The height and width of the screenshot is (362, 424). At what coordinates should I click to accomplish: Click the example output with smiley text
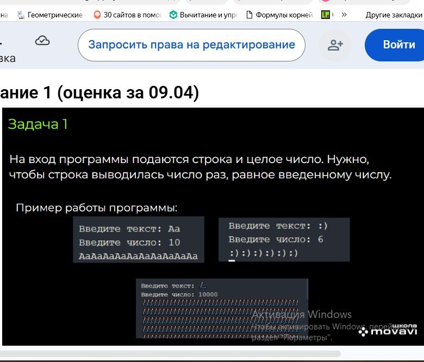point(284,240)
